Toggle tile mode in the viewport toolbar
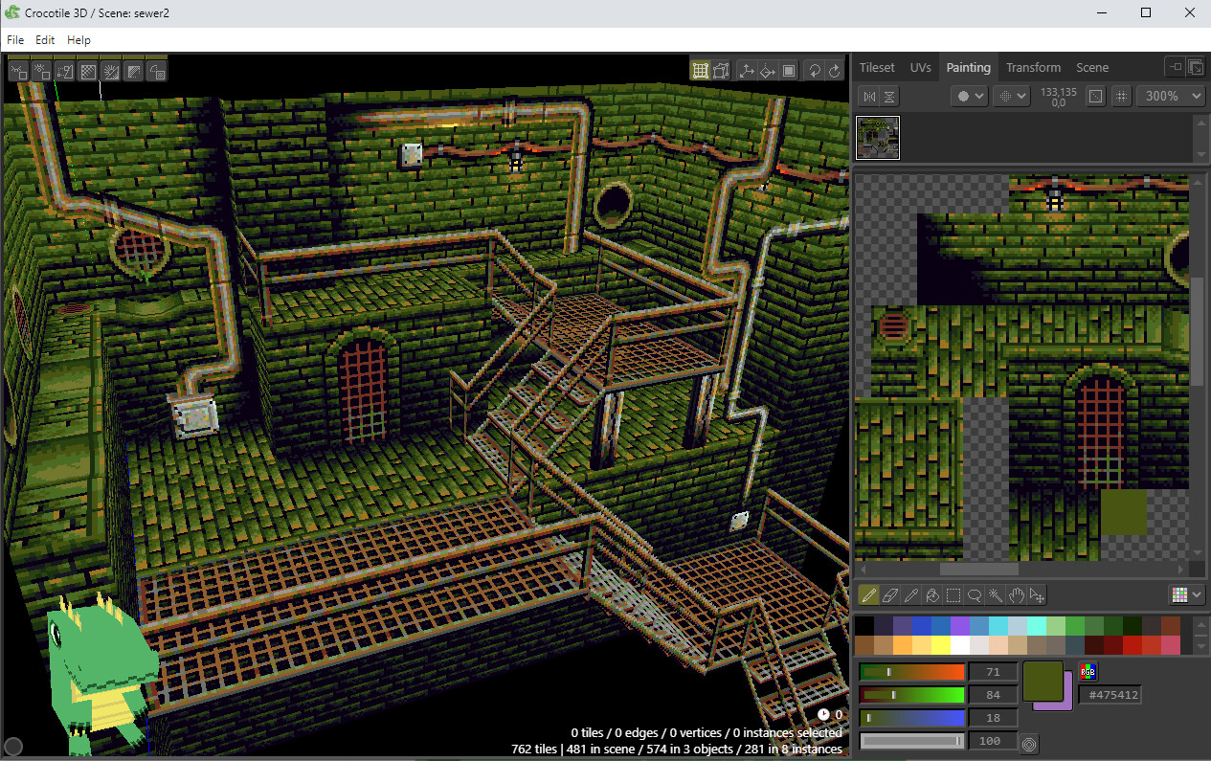1211x761 pixels. 702,70
